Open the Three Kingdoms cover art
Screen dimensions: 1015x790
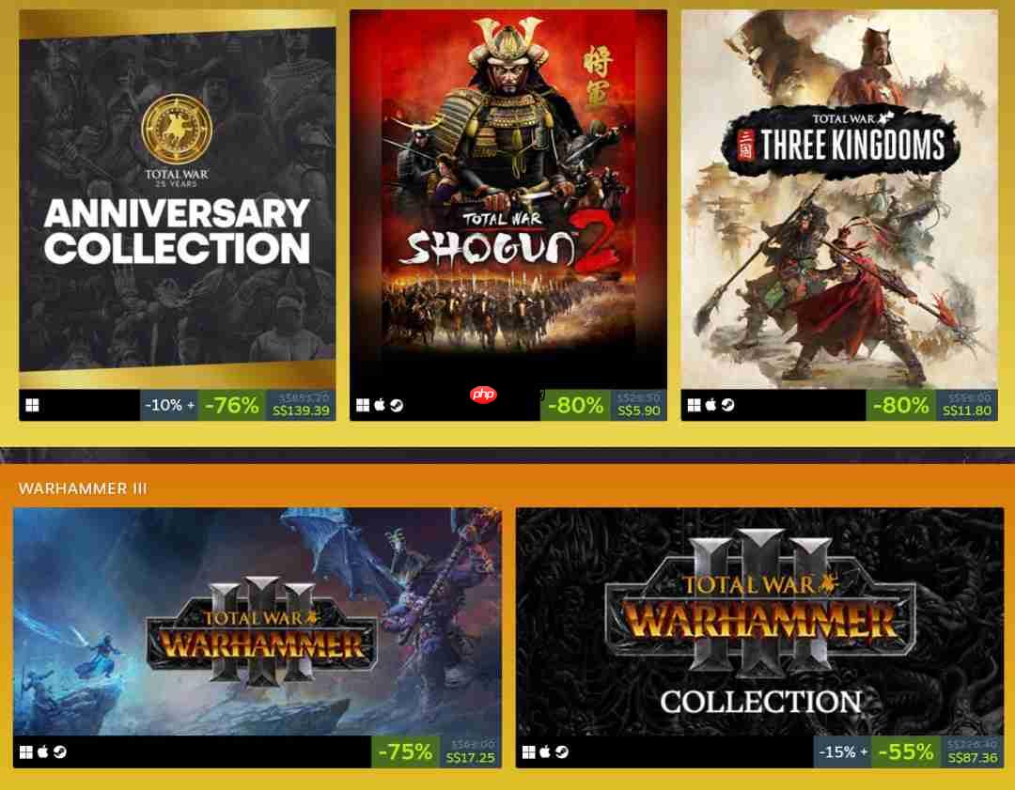pyautogui.click(x=839, y=199)
